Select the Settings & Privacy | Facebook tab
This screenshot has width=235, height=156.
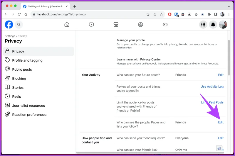[46, 6]
